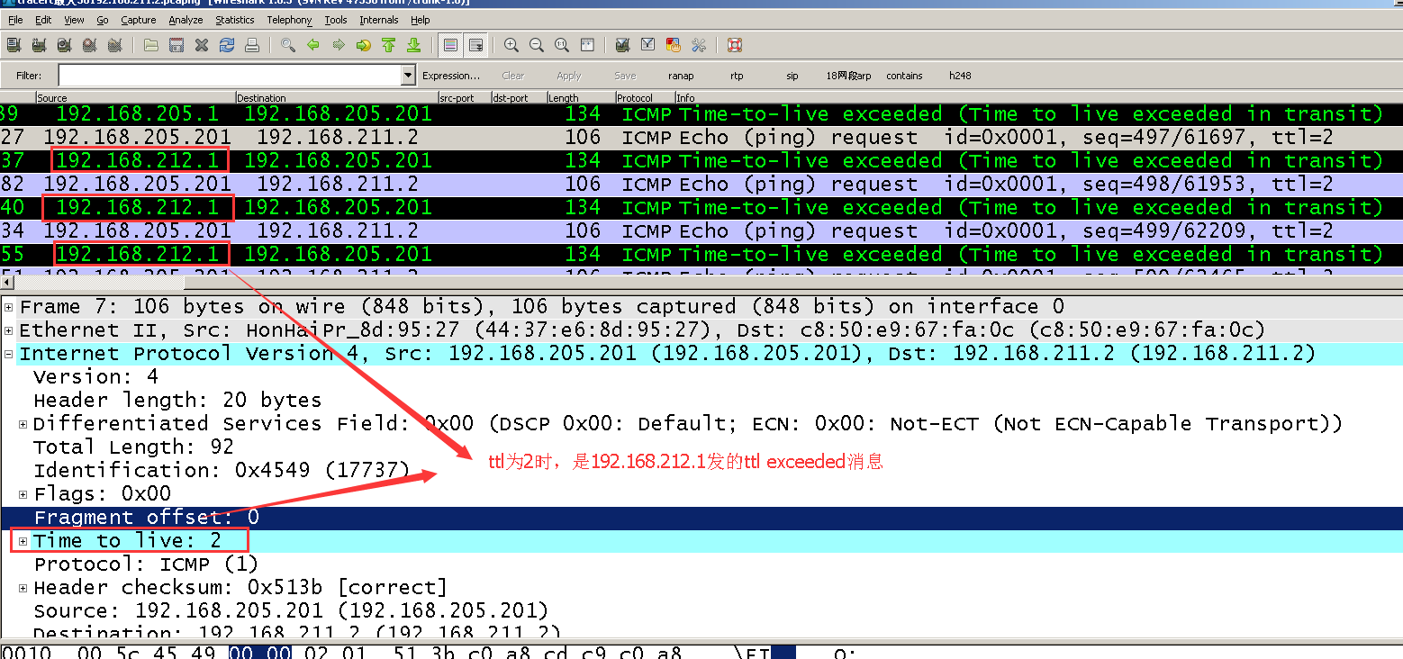Screen dimensions: 1403x659
Task: Open the Telephony menu
Action: pyautogui.click(x=289, y=20)
